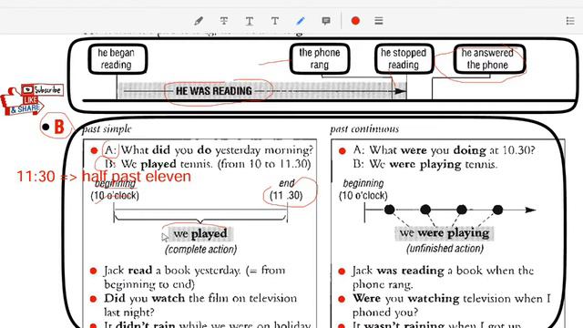The height and width of the screenshot is (328, 583).
Task: Activate the blue pen drawing tool
Action: [x=301, y=21]
